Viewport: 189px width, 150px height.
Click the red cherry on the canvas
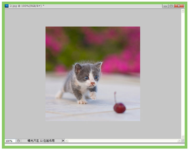119,108
